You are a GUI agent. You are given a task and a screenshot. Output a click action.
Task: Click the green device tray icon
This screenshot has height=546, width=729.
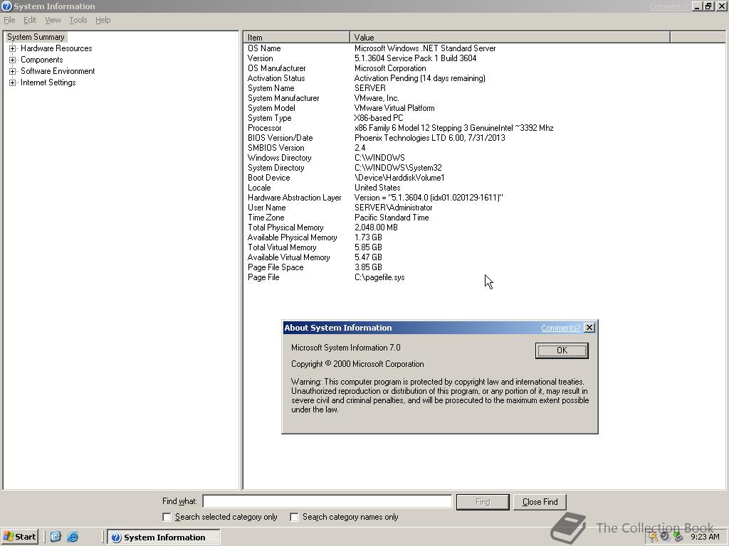[x=678, y=537]
